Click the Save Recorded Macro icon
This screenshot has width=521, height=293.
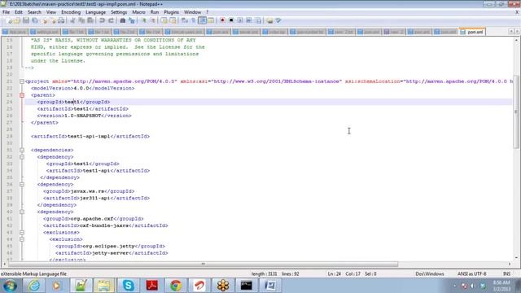[258, 20]
